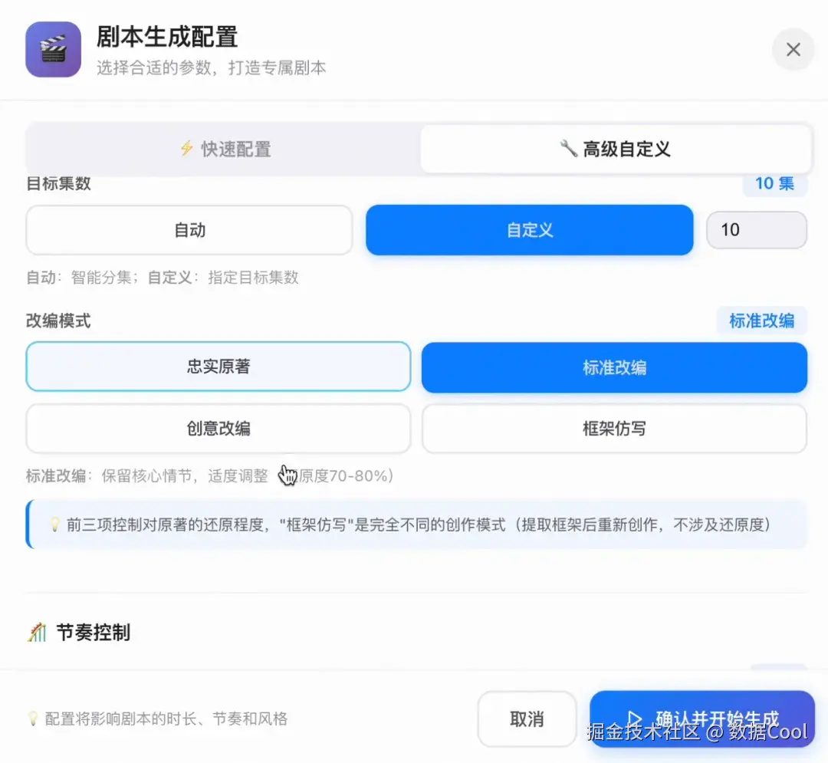Click the 10 集 badge near 目标集数
828x763 pixels.
point(774,184)
